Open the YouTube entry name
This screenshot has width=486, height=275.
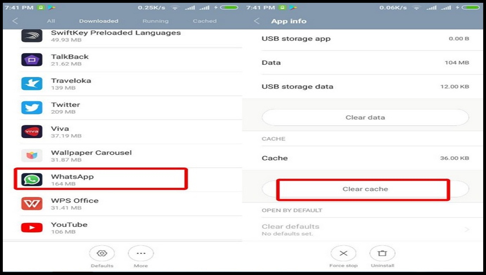(69, 224)
